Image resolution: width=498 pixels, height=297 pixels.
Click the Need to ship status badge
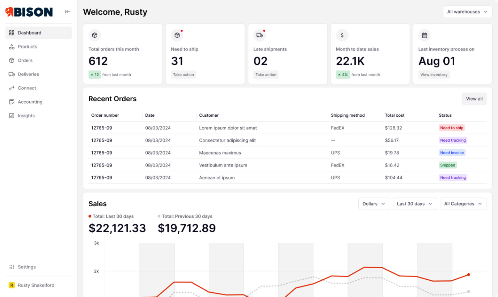[x=452, y=128]
